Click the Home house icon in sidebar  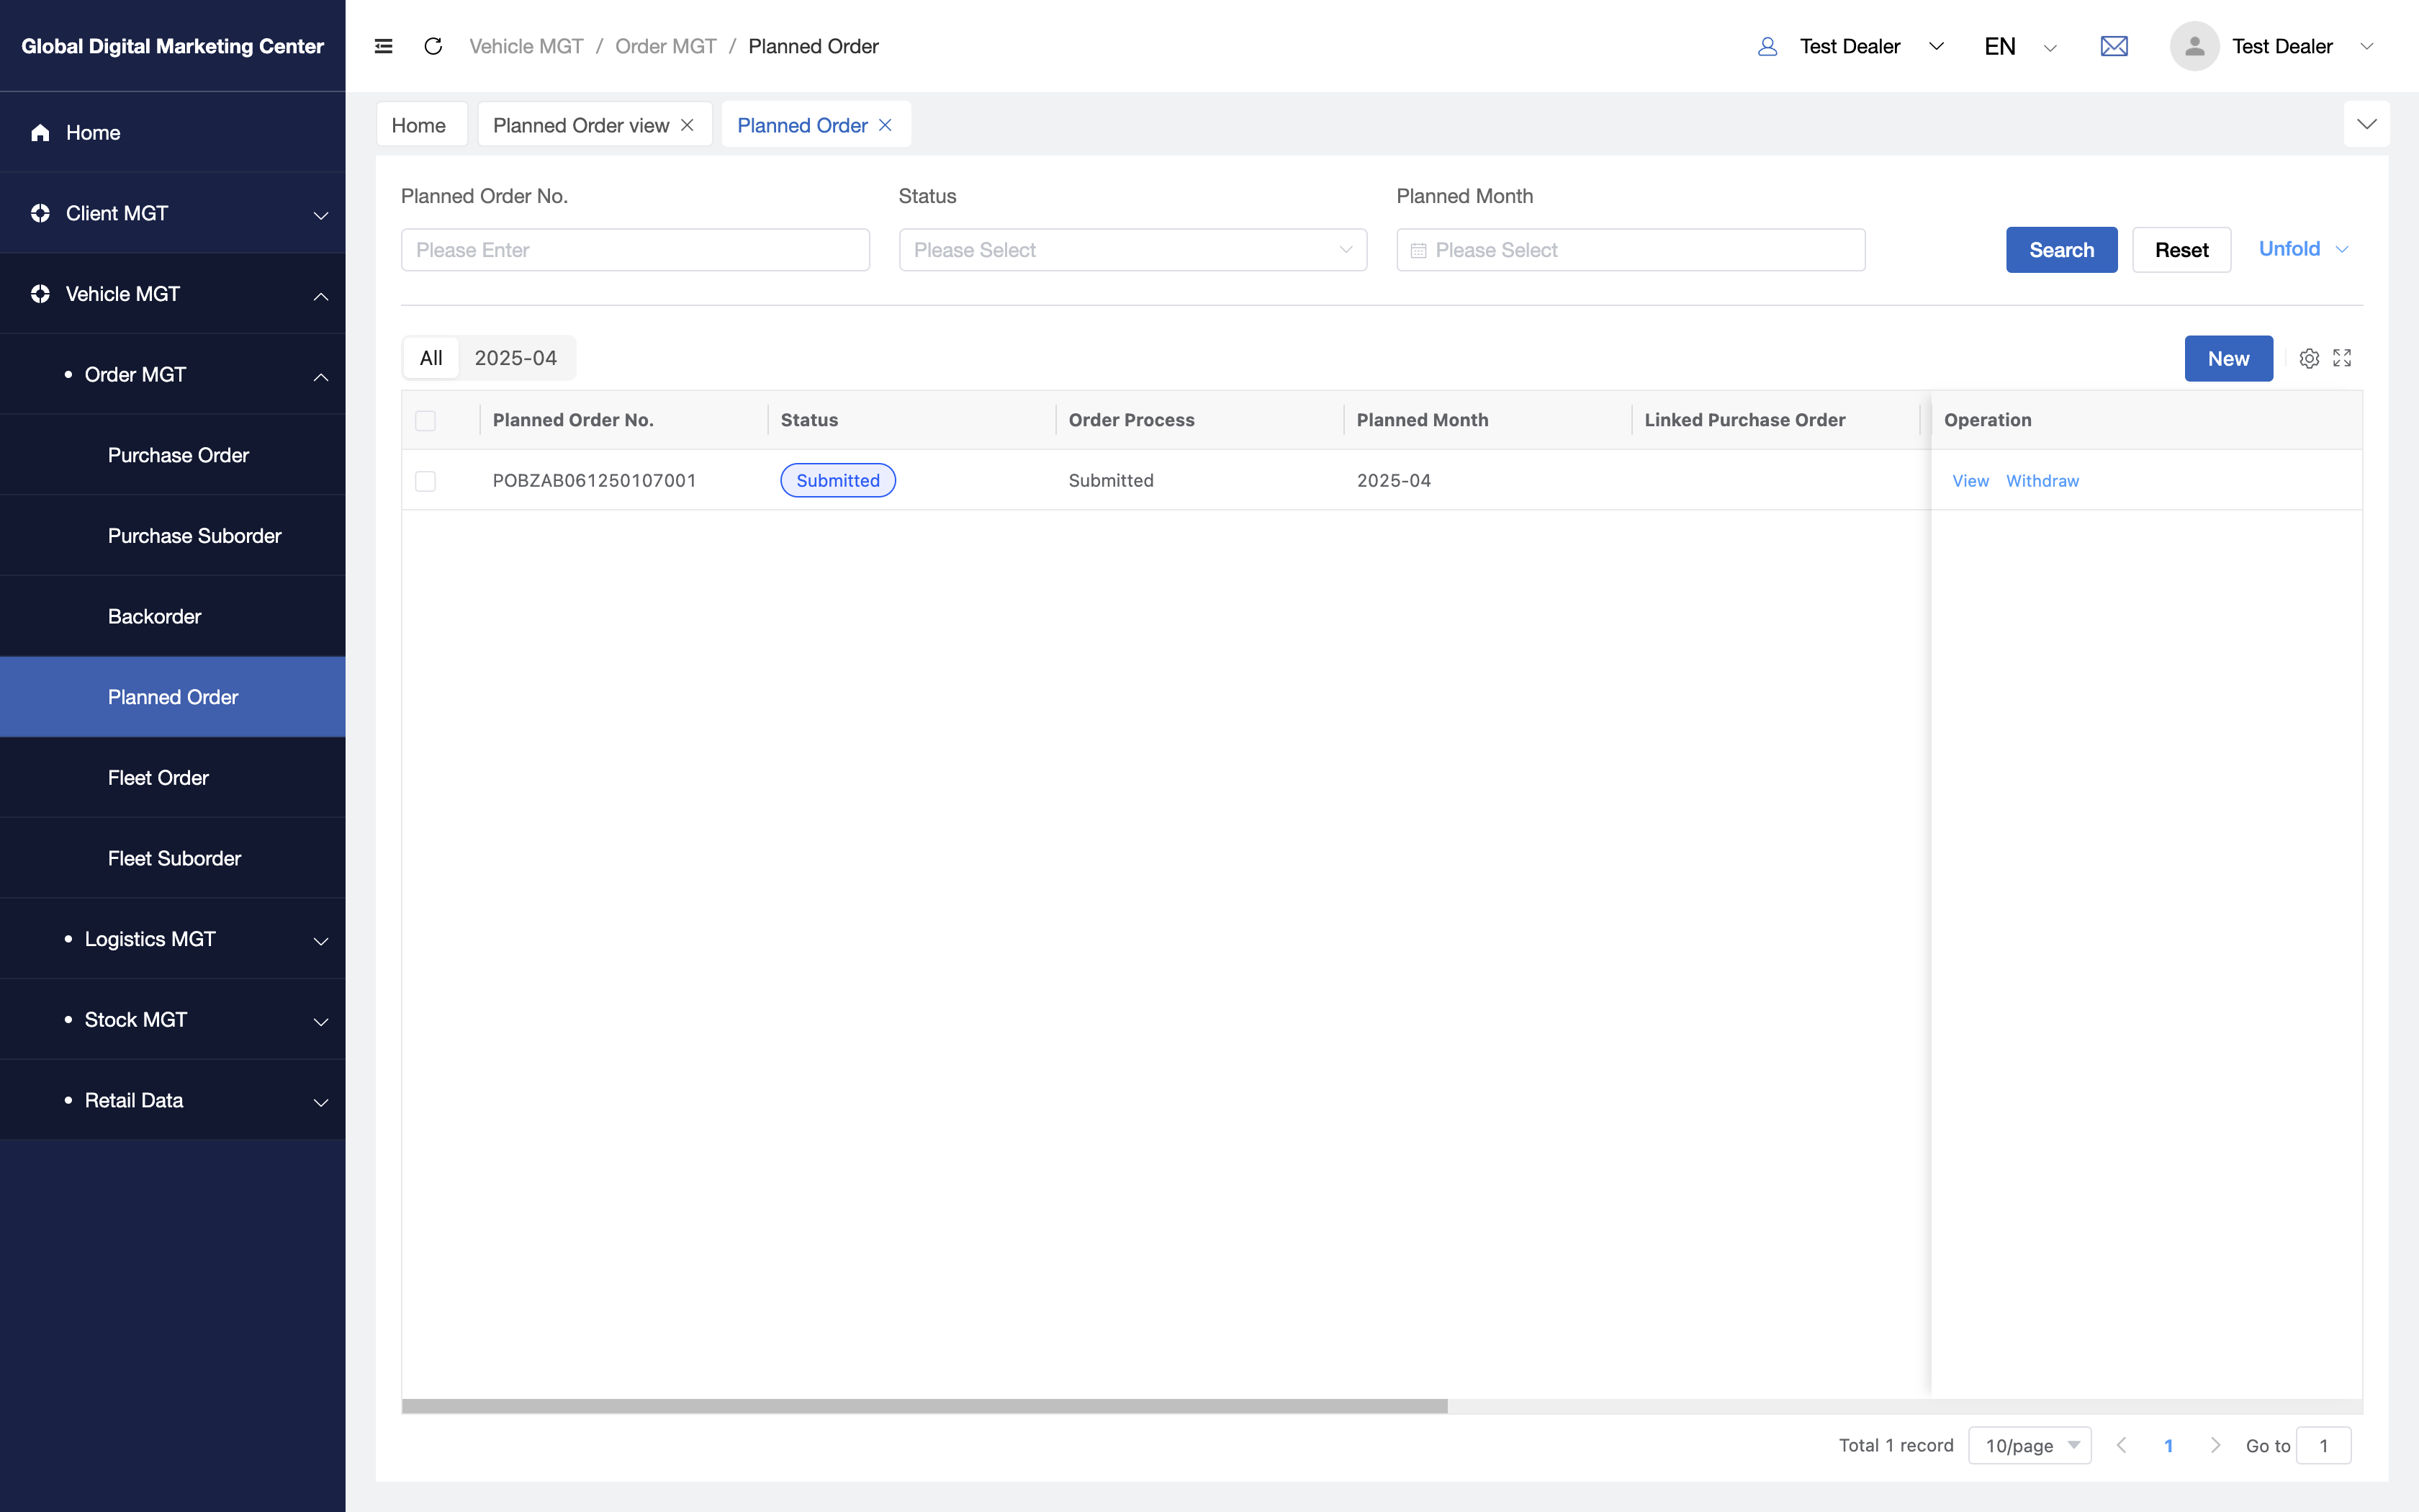[40, 132]
